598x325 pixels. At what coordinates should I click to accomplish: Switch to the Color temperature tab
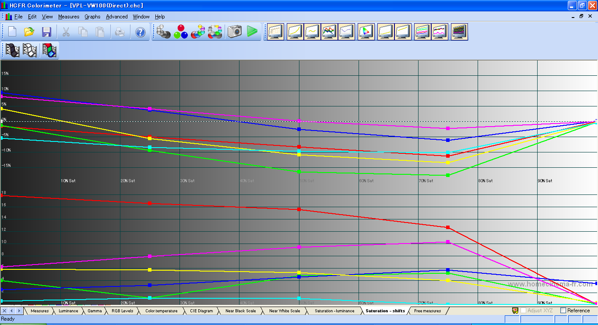tap(161, 311)
